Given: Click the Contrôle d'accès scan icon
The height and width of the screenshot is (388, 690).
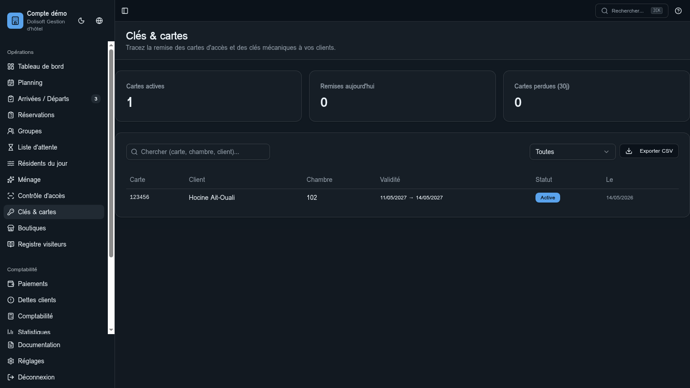Looking at the screenshot, I should pyautogui.click(x=11, y=196).
